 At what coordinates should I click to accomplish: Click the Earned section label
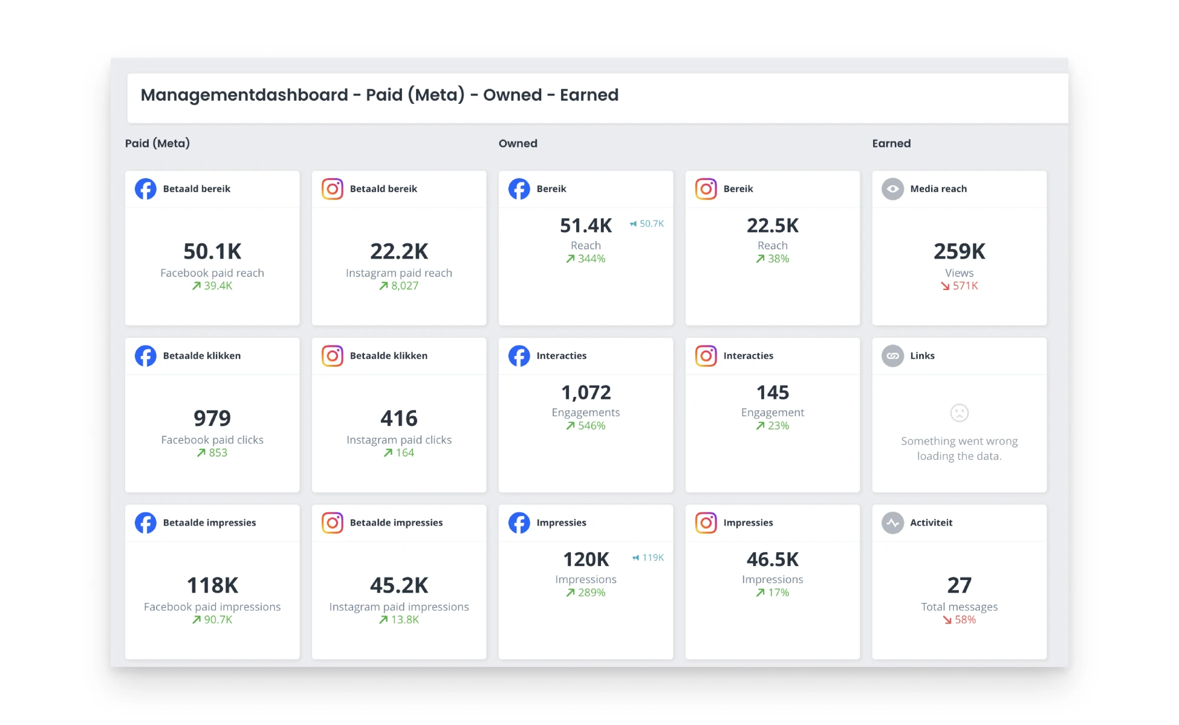click(891, 143)
